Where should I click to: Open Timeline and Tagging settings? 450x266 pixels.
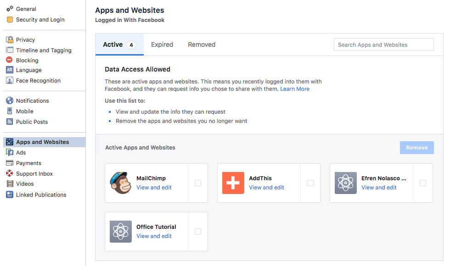pyautogui.click(x=44, y=50)
